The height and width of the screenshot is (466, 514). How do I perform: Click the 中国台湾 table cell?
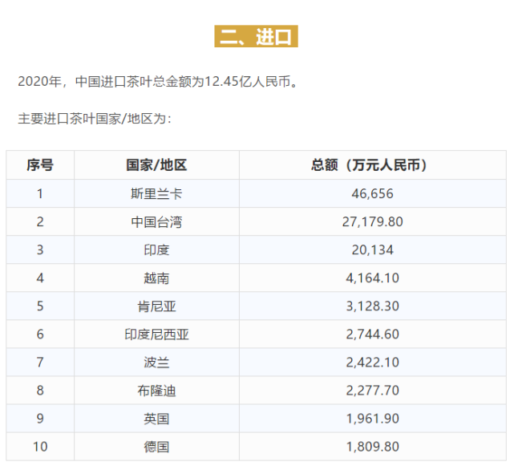[156, 221]
